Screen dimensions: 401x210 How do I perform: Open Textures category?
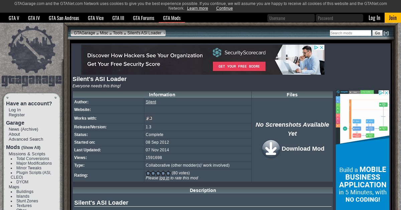click(x=24, y=206)
